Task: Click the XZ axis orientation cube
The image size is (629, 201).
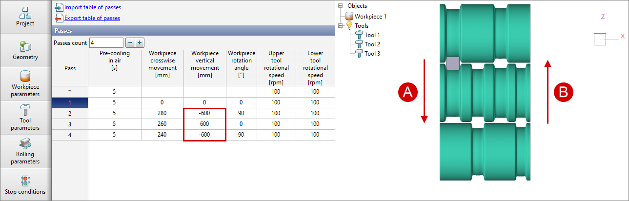Action: [x=600, y=39]
